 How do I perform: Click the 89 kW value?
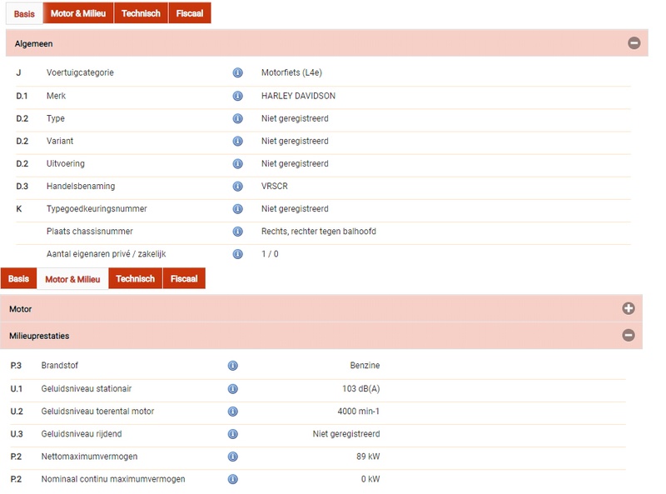(x=368, y=457)
